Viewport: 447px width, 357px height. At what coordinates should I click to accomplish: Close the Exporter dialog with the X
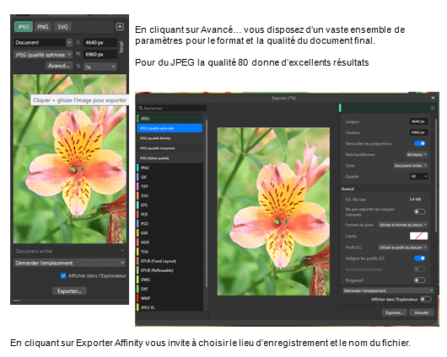tap(433, 98)
